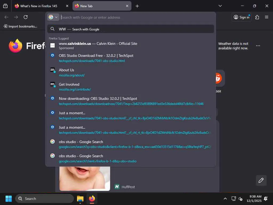The width and height of the screenshot is (273, 205).
Task: Click the Back navigation arrow
Action: pyautogui.click(x=6, y=17)
